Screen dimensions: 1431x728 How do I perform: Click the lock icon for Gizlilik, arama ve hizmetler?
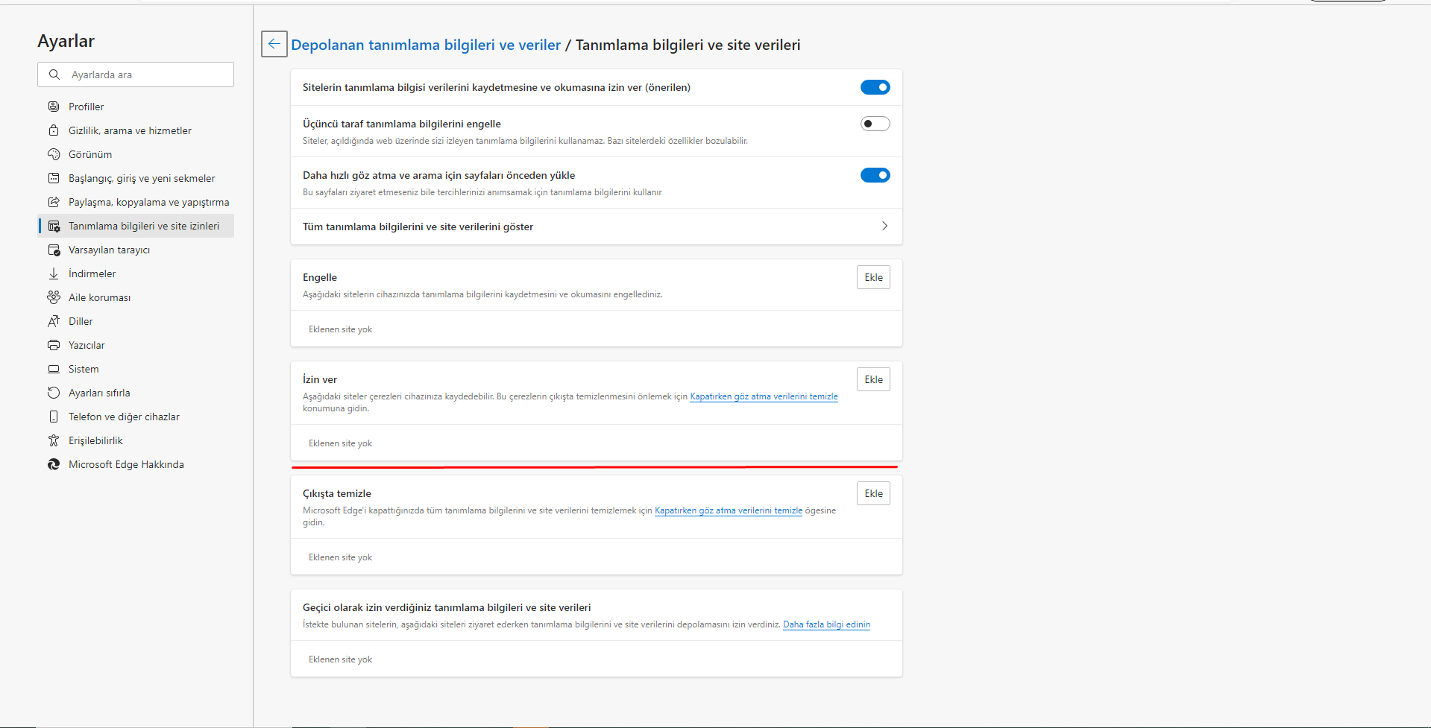(54, 130)
